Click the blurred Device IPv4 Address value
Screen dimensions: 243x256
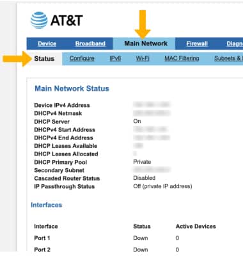(152, 104)
